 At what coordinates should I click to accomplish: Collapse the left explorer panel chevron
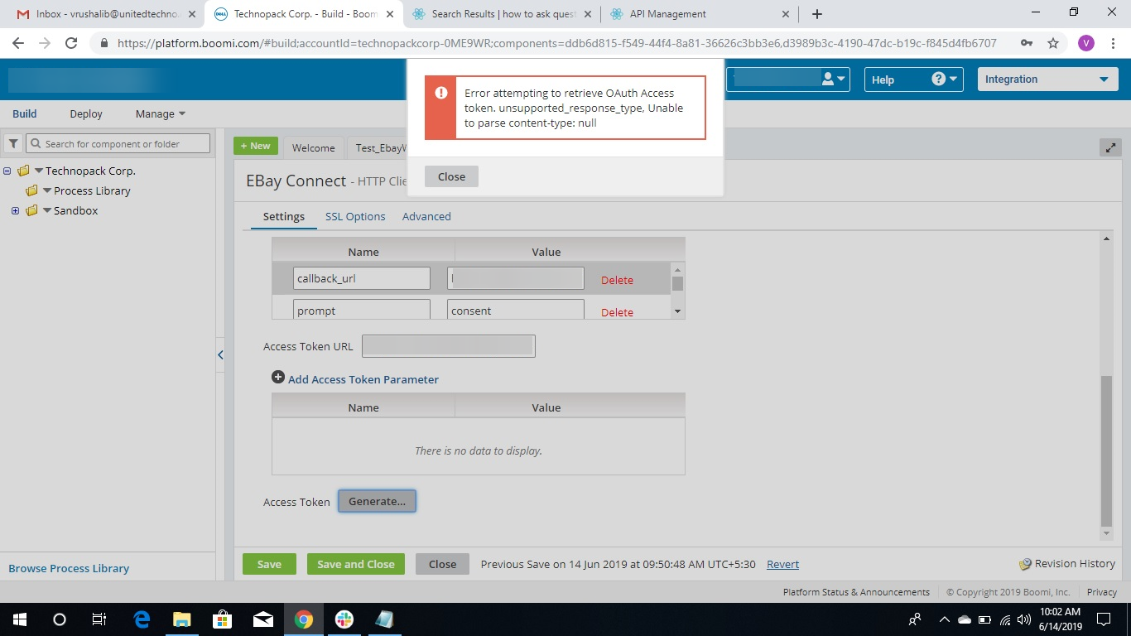[220, 354]
